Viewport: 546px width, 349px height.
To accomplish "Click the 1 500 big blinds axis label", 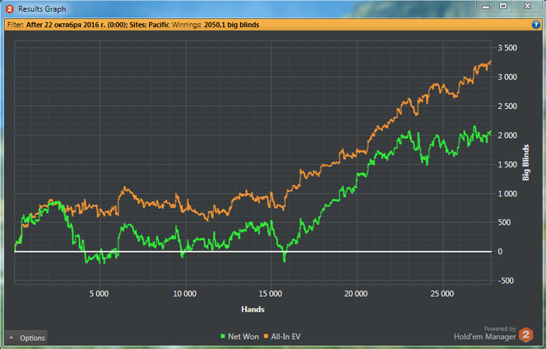I will click(x=507, y=164).
